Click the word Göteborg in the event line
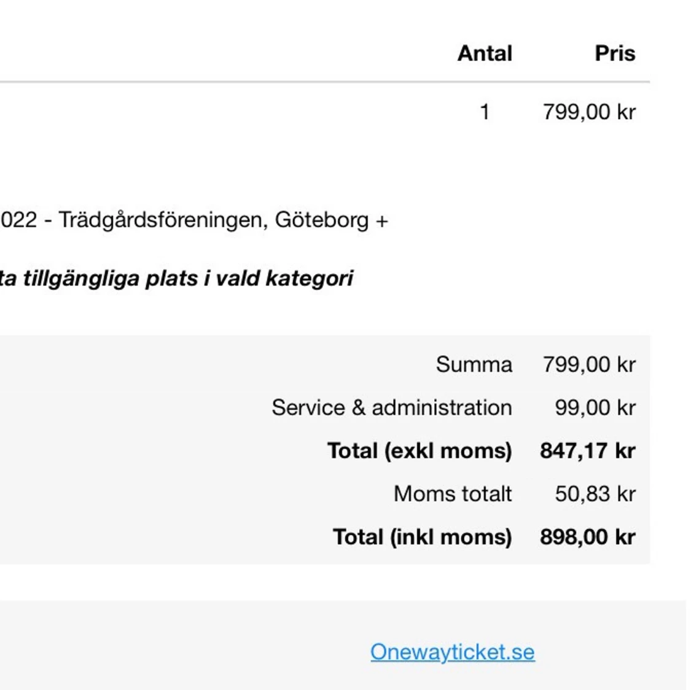The width and height of the screenshot is (691, 690). click(321, 220)
